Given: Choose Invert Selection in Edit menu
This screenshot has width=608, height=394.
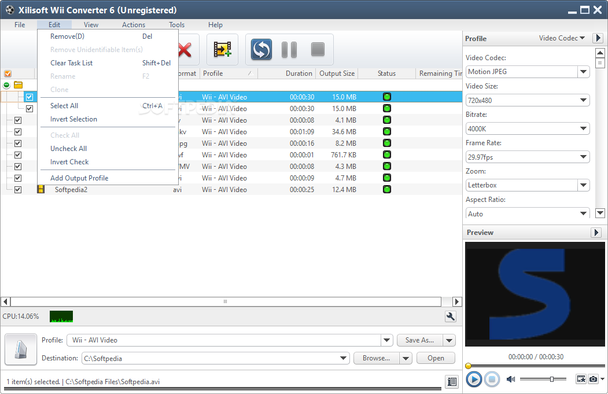Looking at the screenshot, I should (x=108, y=119).
